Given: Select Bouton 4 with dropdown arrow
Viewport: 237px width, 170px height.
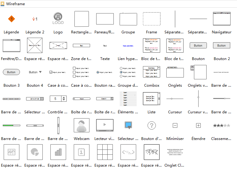Looking at the screenshot, I should coord(35,72).
